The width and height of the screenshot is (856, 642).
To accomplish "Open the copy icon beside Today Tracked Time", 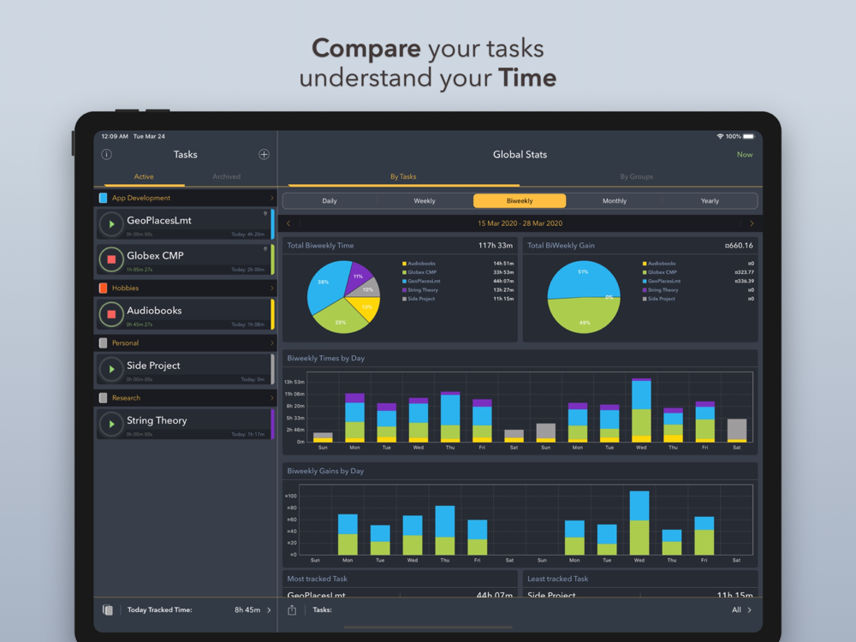I will coord(108,609).
